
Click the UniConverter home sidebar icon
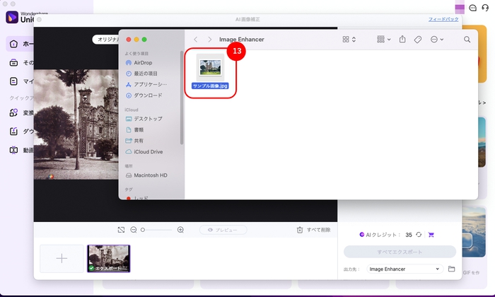pos(13,44)
